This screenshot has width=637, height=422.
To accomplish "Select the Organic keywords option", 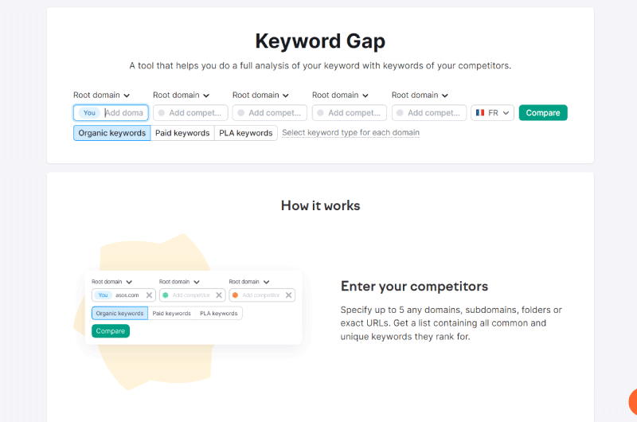I will click(111, 133).
